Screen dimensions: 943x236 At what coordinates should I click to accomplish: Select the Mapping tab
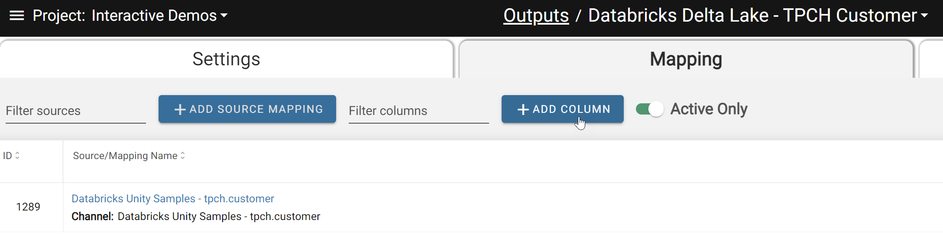686,59
